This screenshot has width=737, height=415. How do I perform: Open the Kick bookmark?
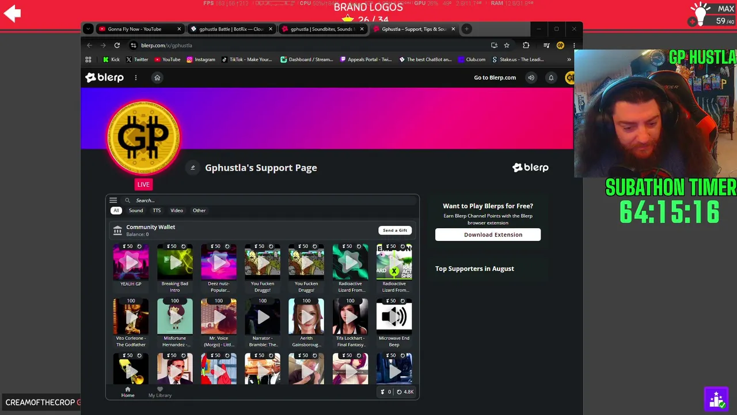point(111,59)
